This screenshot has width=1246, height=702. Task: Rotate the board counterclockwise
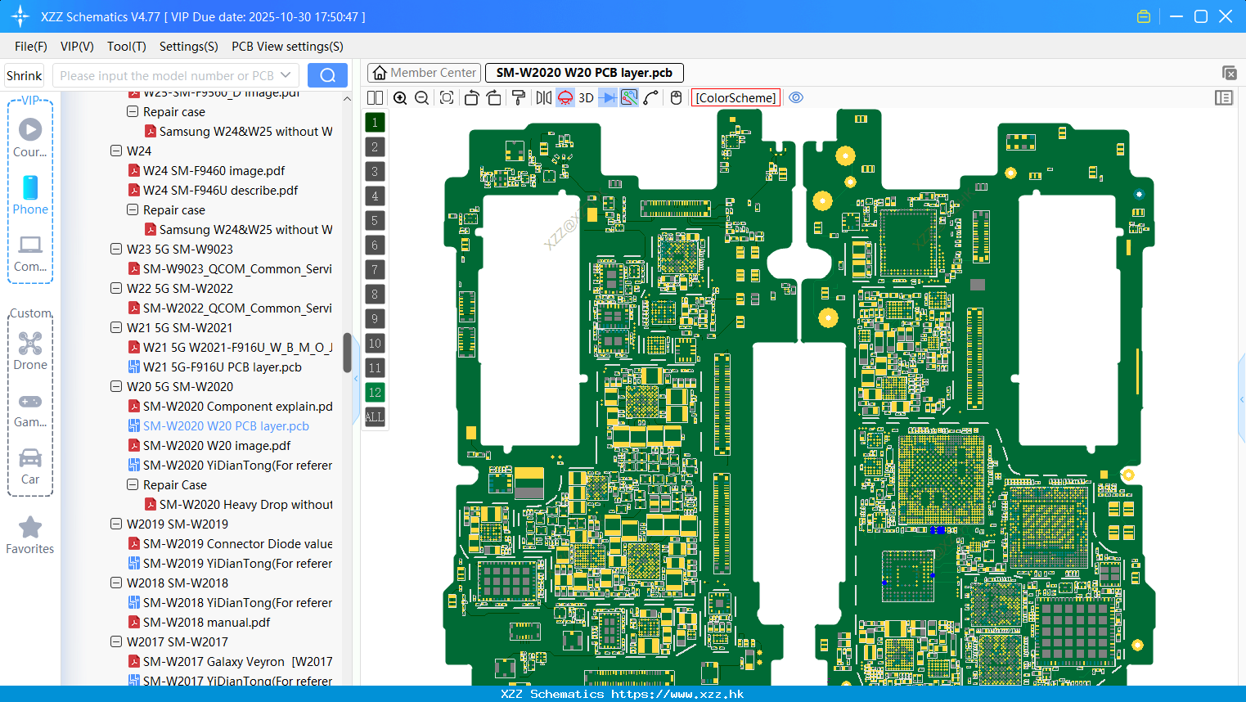point(471,97)
